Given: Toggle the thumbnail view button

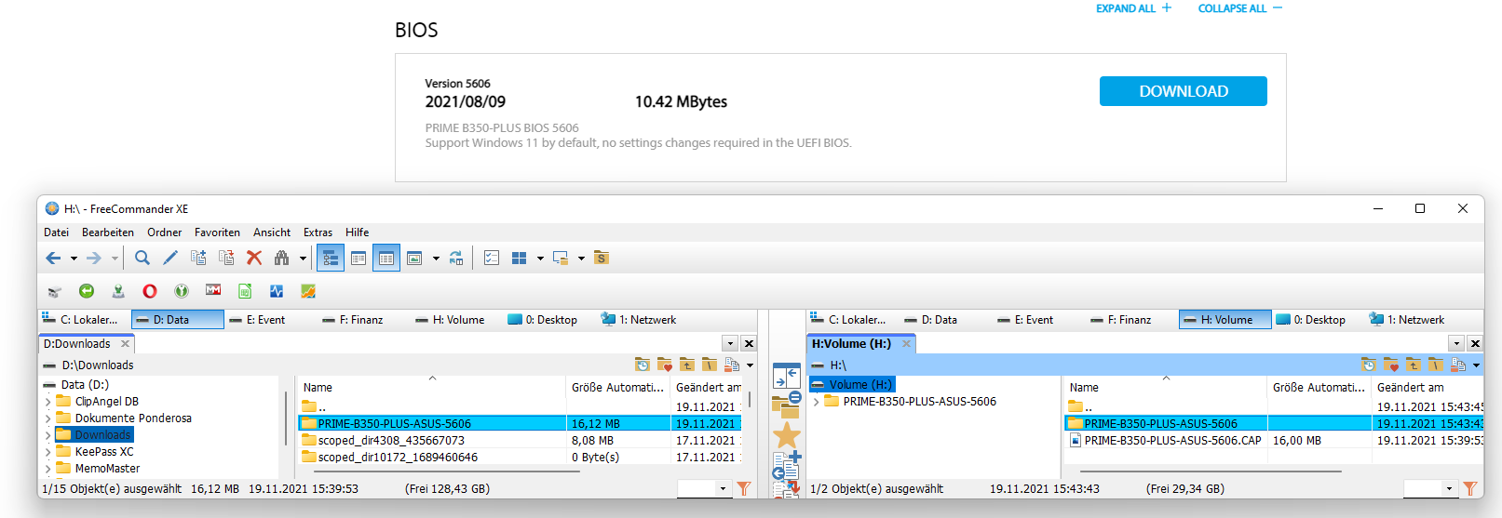Looking at the screenshot, I should pos(414,259).
